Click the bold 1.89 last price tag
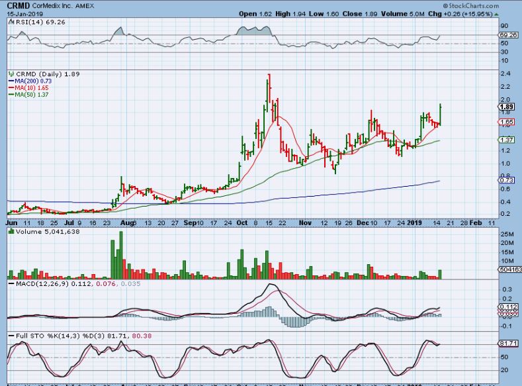Viewport: 522px width, 386px height. tap(506, 107)
